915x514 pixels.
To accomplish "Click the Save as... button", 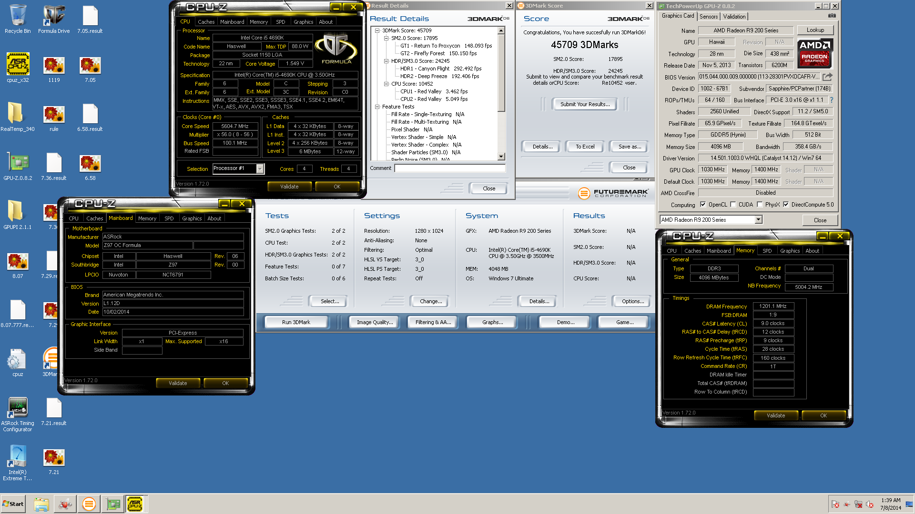I will pos(629,147).
